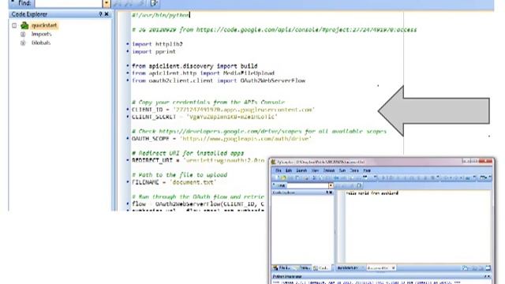Click the CLIENT_ID assignment line
Screen dimensions: 505x284
tap(223, 110)
